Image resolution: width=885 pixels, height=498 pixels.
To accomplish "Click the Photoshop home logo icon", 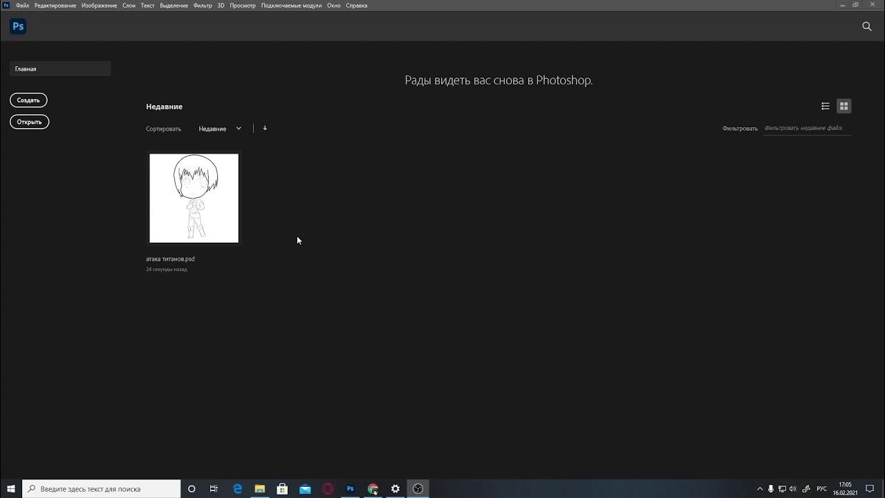I will [18, 26].
